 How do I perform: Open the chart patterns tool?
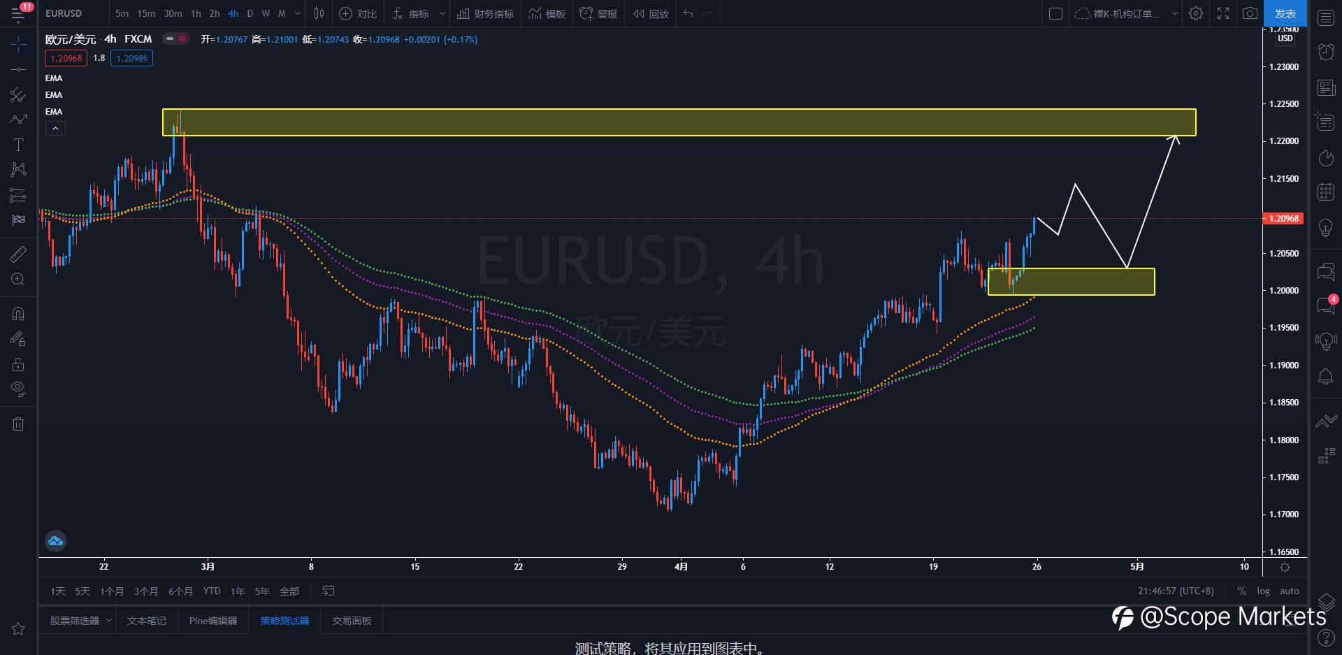(x=18, y=170)
